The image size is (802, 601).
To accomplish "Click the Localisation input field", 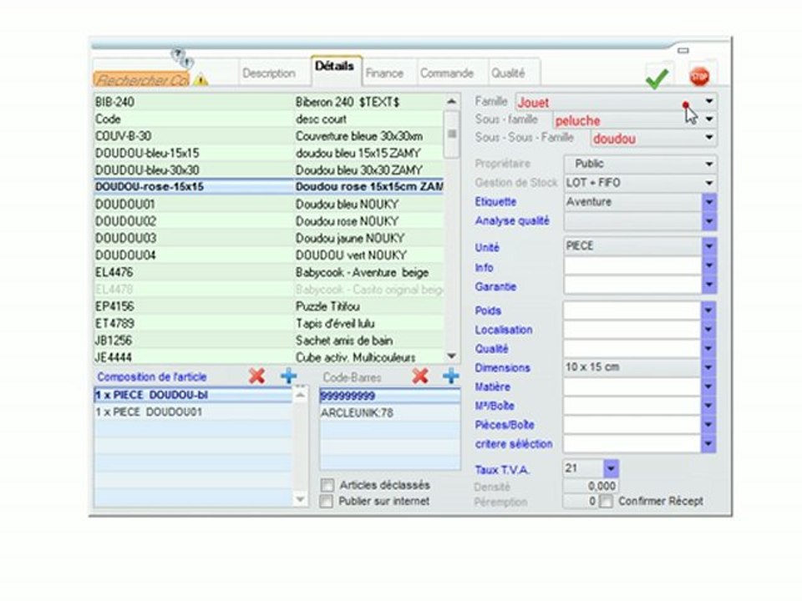I will [632, 329].
